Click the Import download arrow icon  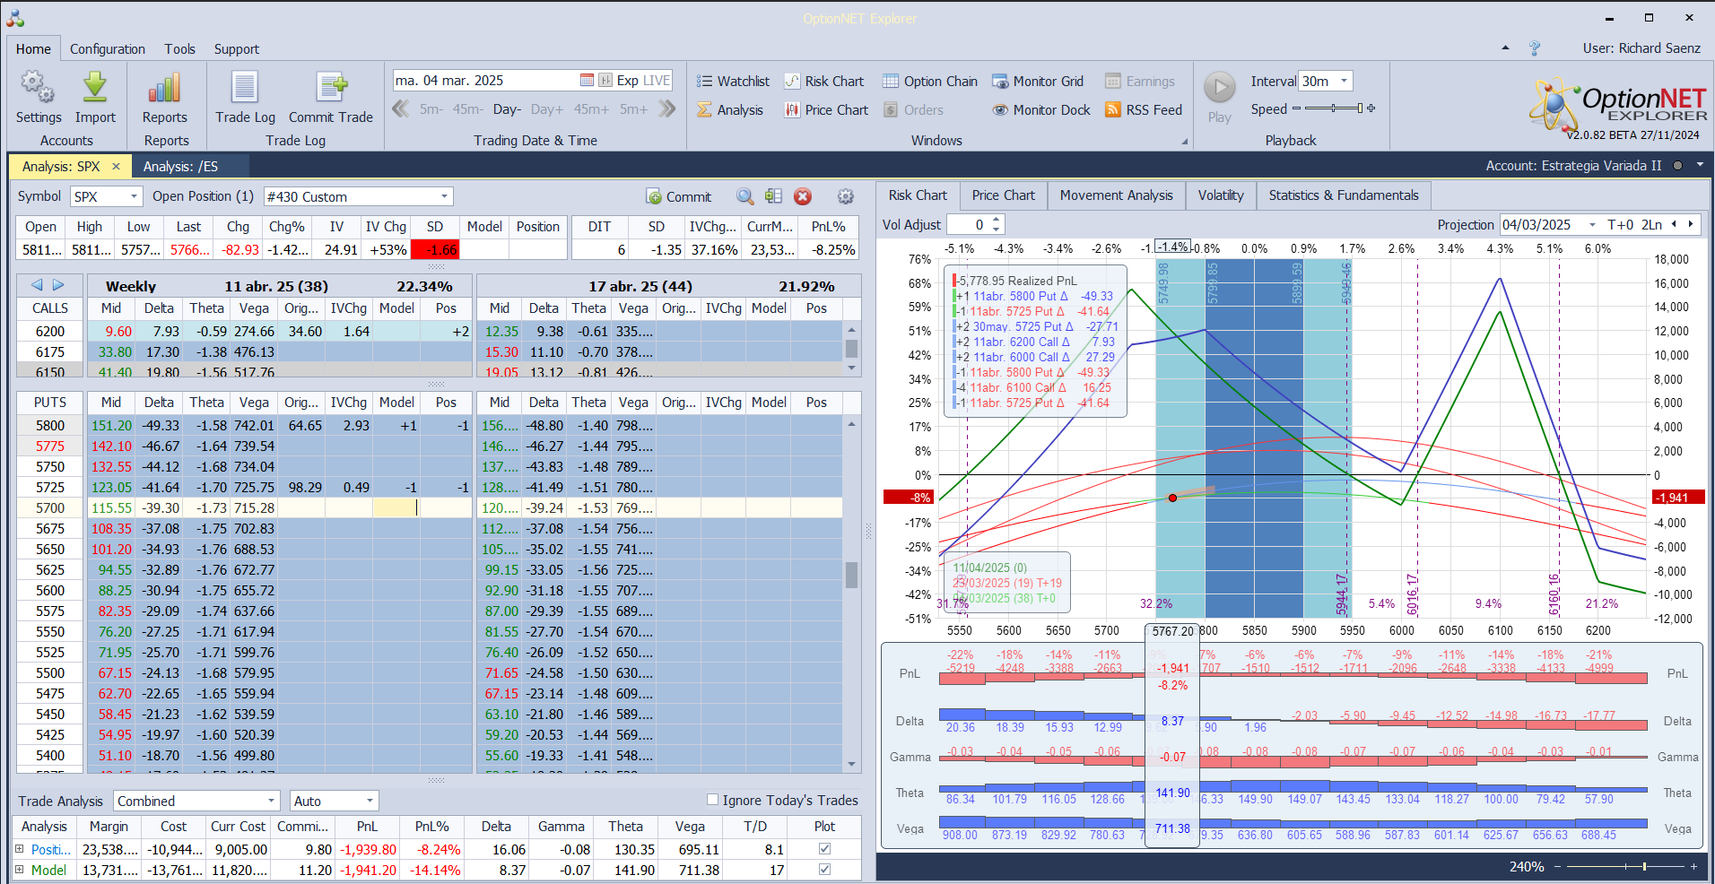coord(95,88)
